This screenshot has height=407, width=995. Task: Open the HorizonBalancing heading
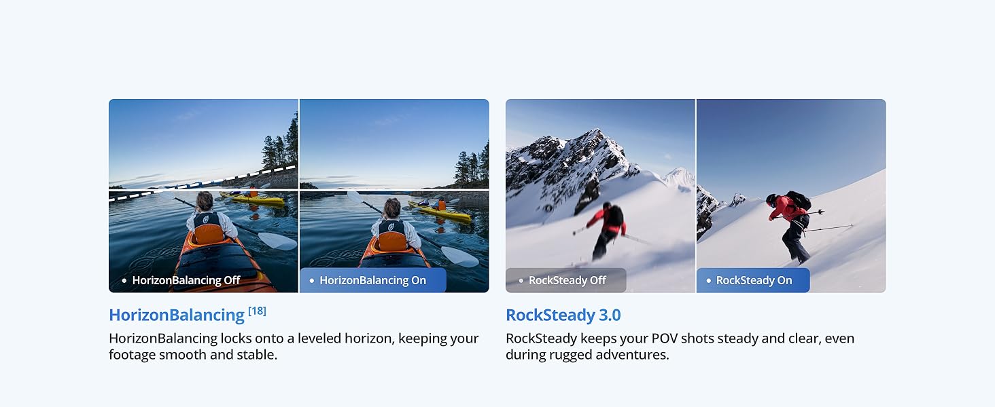click(177, 315)
